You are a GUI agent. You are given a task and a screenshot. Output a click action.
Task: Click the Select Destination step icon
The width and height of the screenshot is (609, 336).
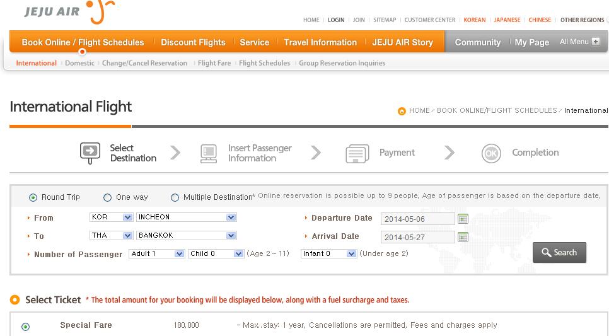pyautogui.click(x=90, y=153)
